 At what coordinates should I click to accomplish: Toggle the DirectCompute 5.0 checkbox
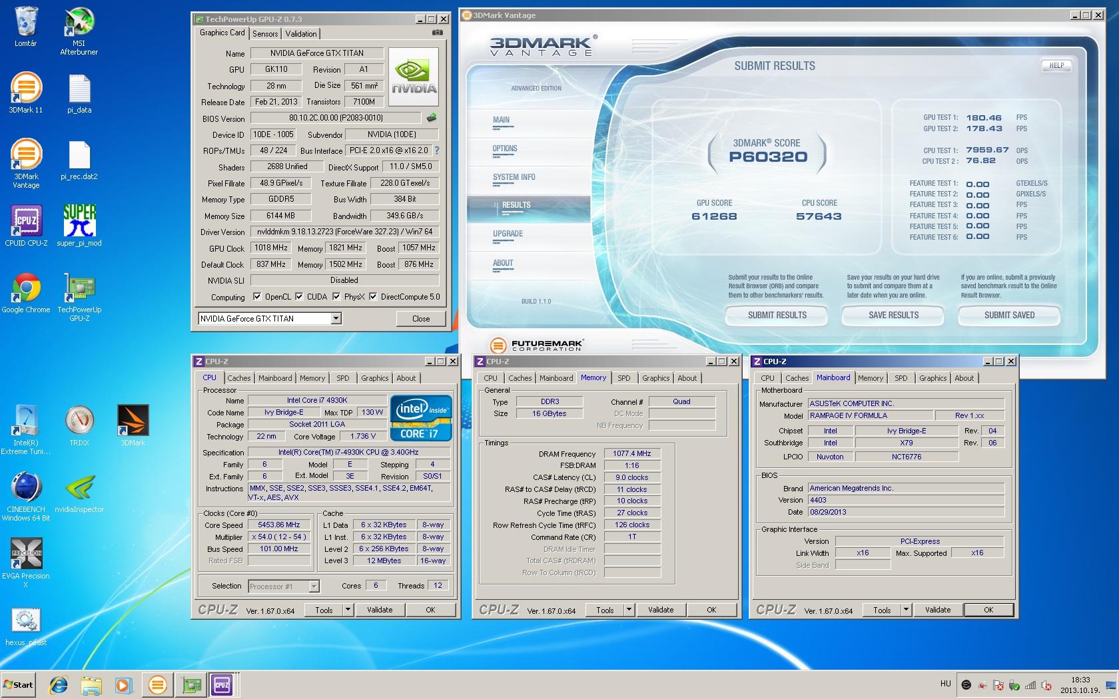pos(373,297)
